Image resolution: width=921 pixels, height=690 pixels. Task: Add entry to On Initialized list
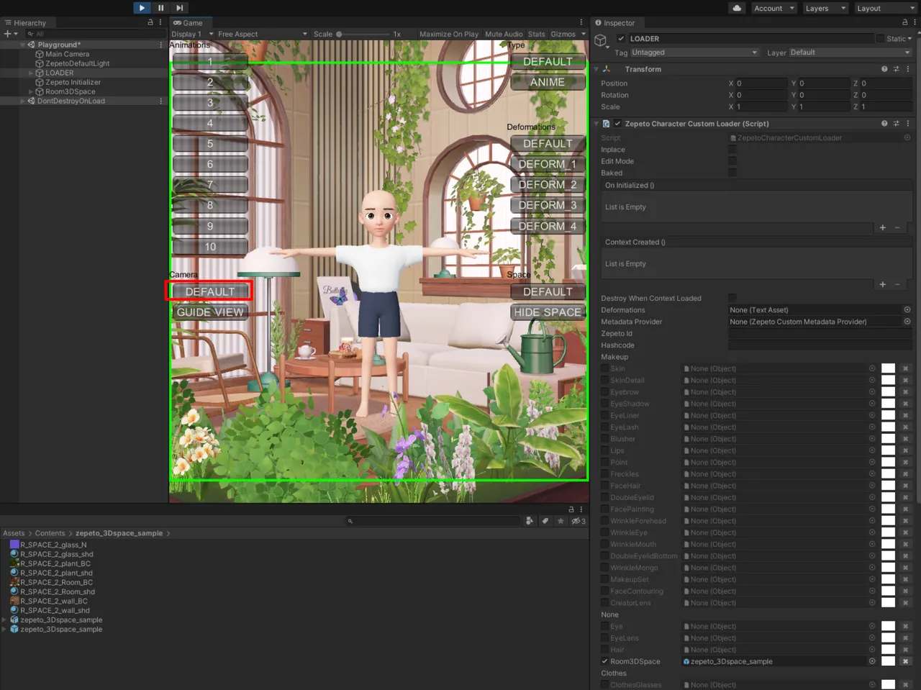882,227
